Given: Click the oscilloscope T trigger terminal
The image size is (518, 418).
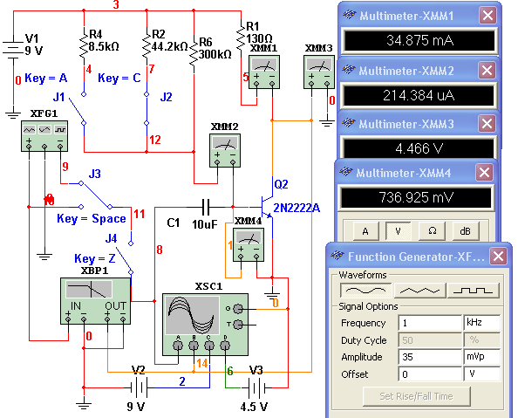Looking at the screenshot, I should 238,325.
